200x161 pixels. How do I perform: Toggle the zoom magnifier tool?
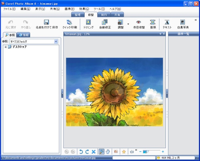101,152
